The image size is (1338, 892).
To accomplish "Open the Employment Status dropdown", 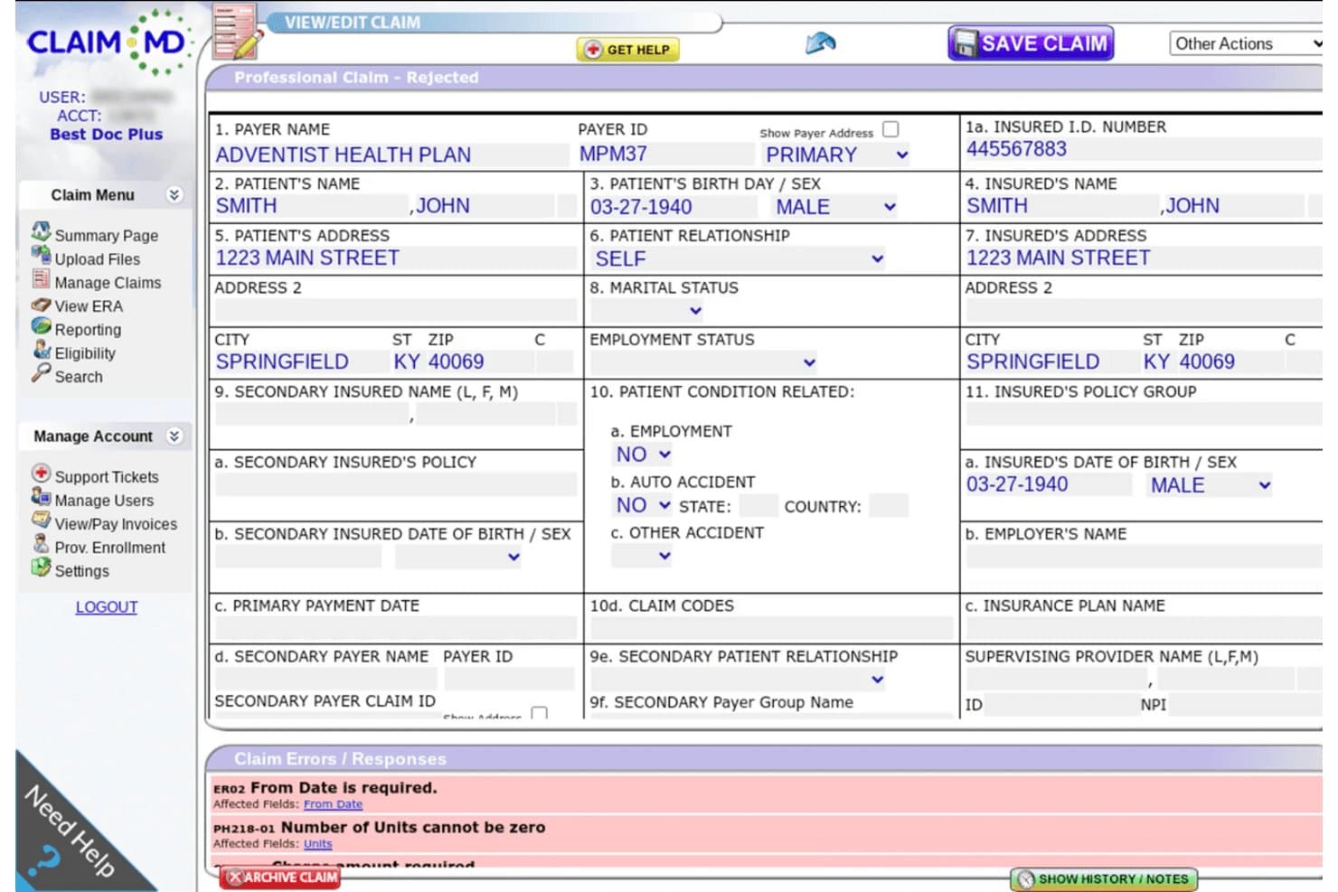I will pos(703,362).
